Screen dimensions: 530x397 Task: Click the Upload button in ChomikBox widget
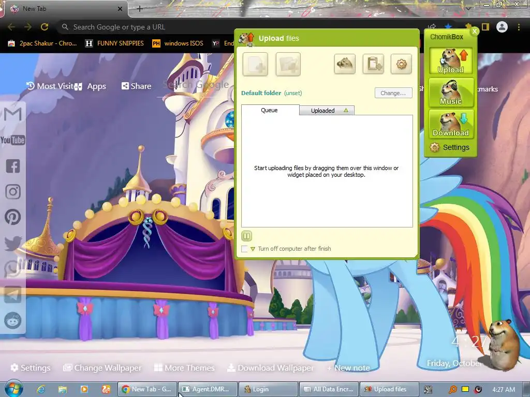451,61
